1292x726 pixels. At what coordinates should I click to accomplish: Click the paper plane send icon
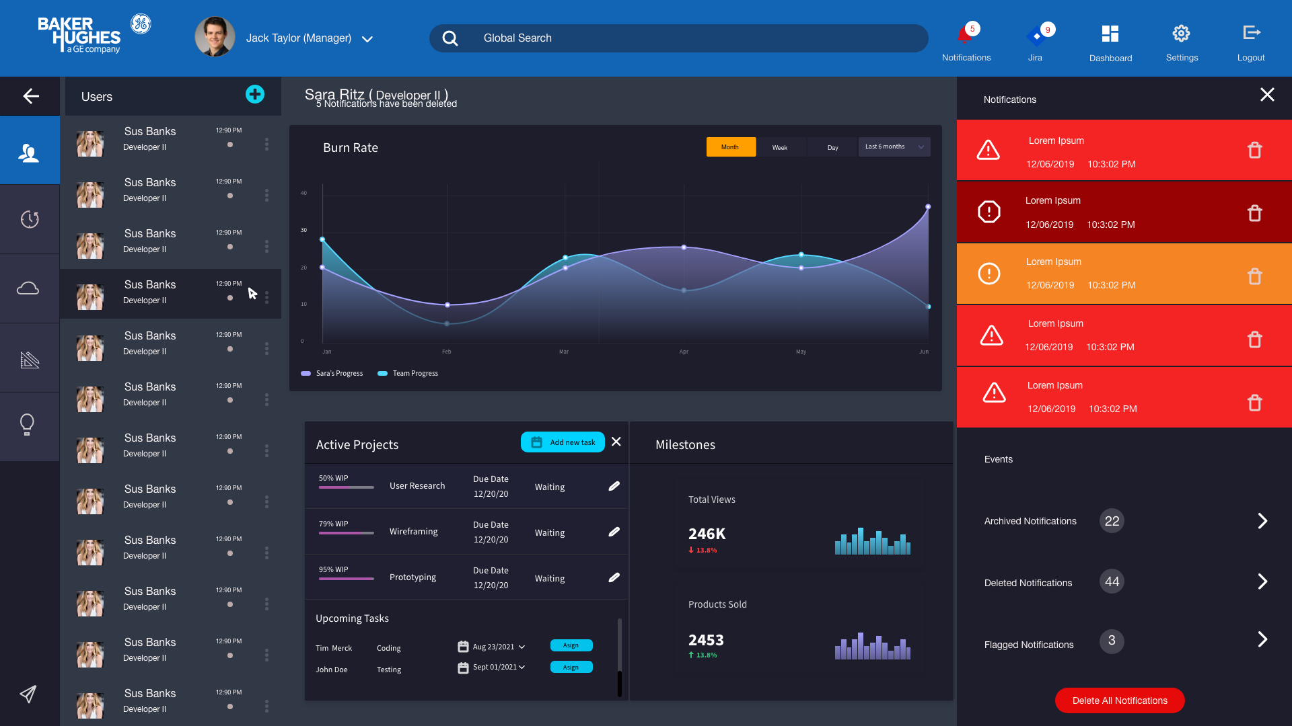point(28,694)
